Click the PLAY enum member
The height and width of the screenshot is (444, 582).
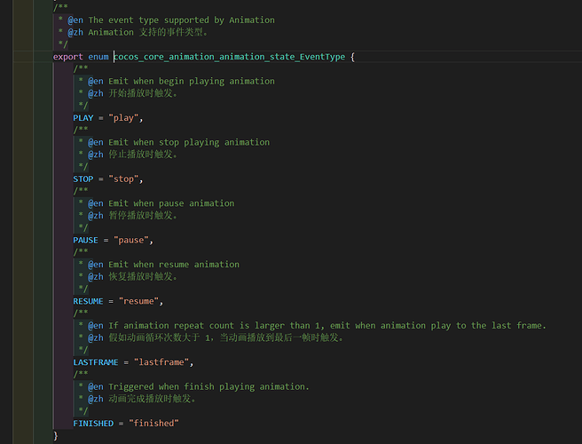[84, 117]
